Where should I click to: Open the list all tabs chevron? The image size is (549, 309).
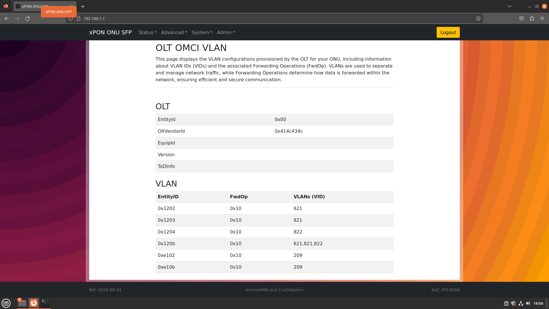tap(510, 6)
